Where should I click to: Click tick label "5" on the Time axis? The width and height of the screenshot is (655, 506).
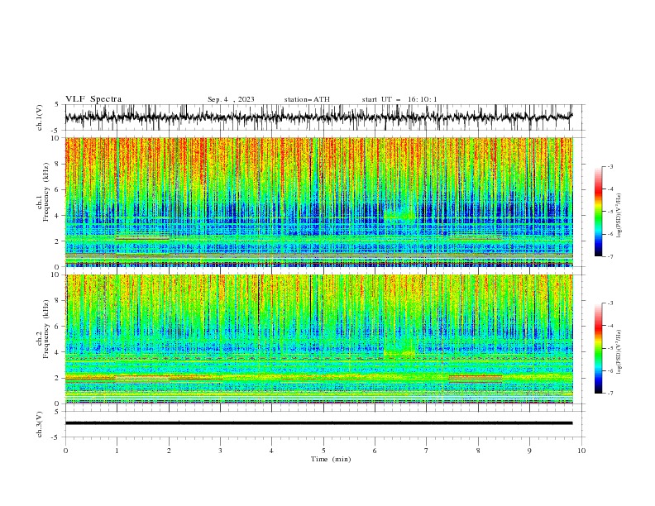point(323,451)
